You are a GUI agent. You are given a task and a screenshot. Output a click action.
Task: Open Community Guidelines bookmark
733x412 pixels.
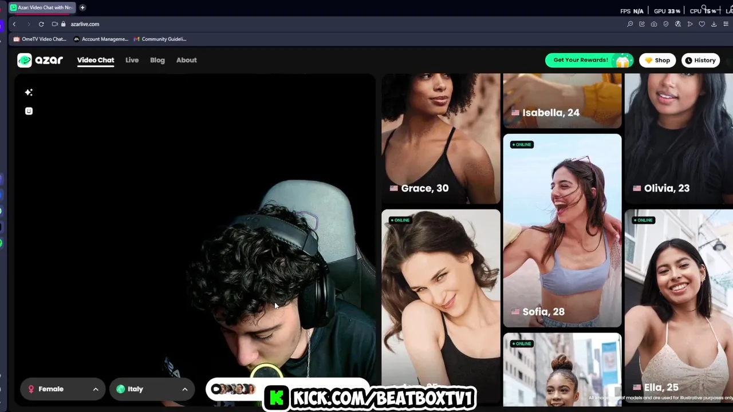click(160, 39)
